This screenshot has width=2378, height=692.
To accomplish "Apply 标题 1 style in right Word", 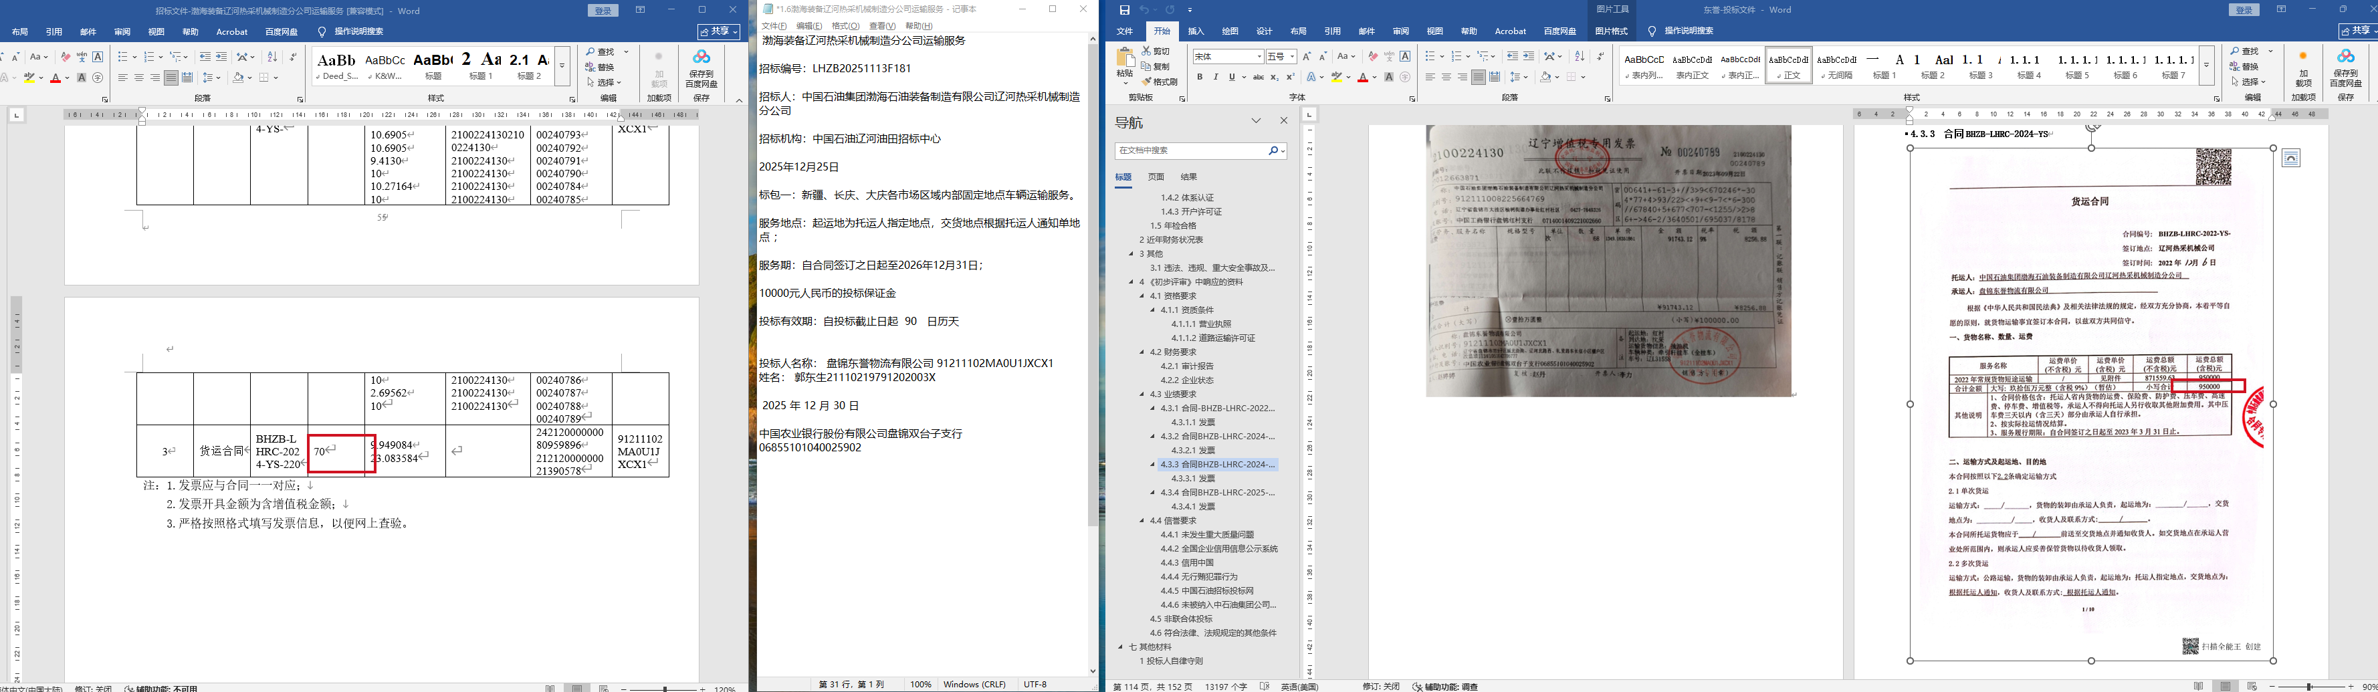I will 1883,66.
